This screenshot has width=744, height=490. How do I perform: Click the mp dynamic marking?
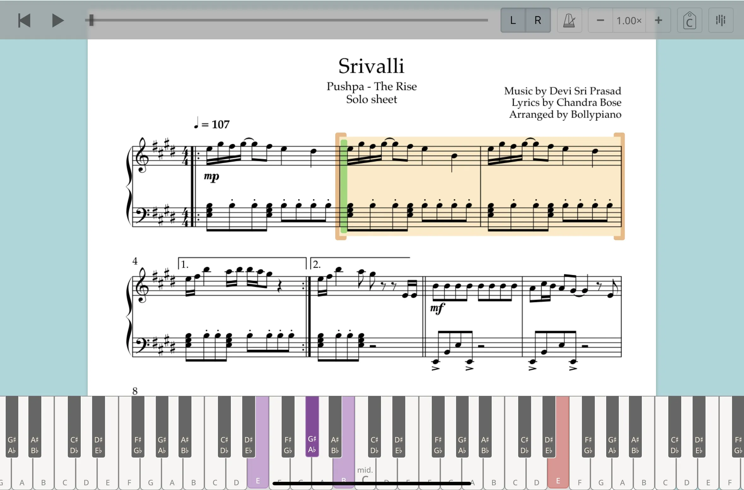click(x=211, y=176)
